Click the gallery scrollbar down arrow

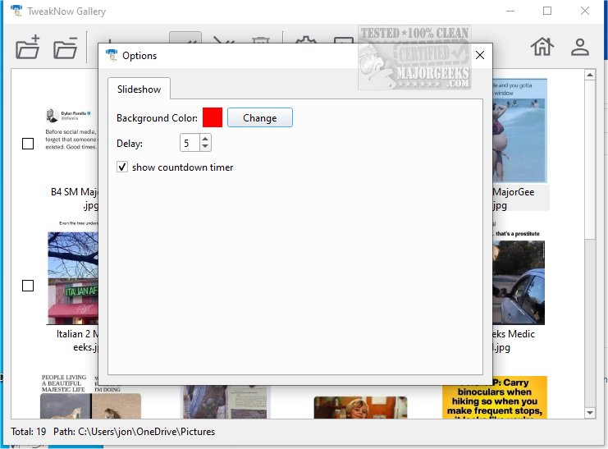click(590, 413)
